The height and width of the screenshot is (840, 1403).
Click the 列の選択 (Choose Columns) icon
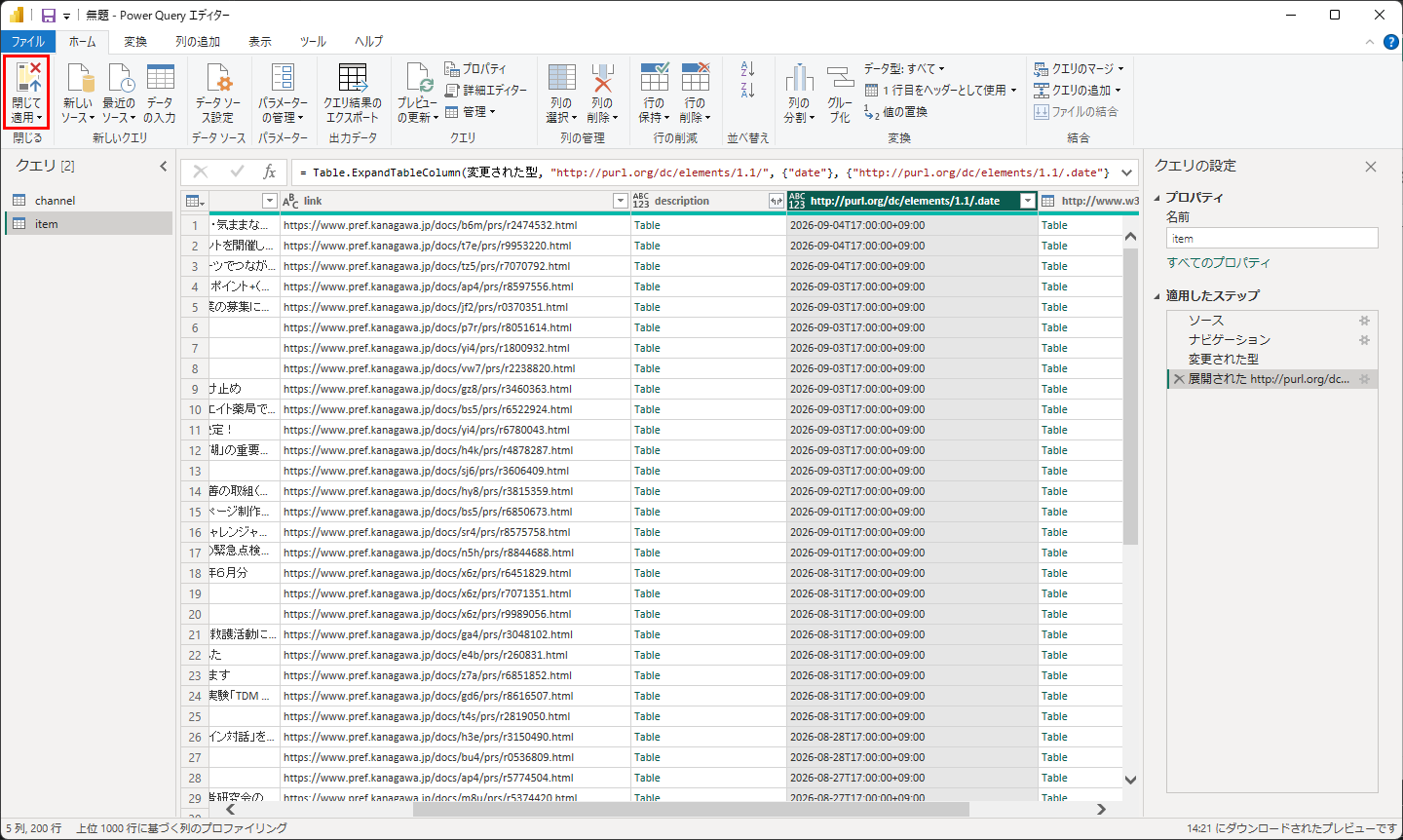561,78
